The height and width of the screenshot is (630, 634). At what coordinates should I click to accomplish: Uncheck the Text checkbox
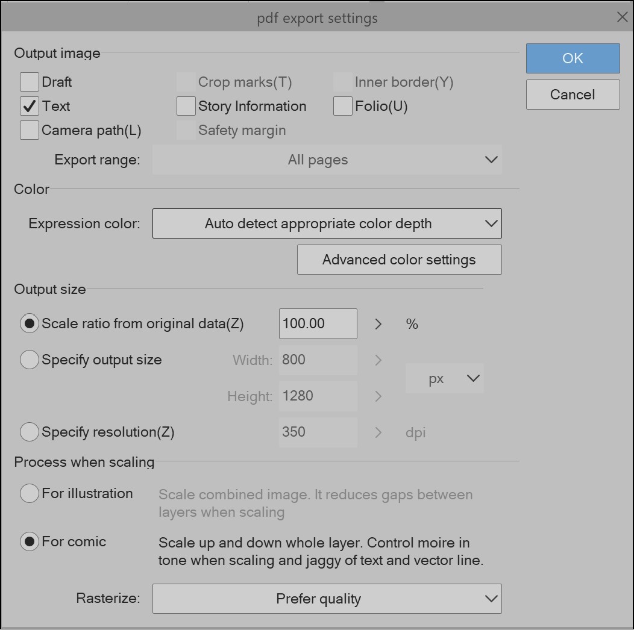[x=29, y=106]
